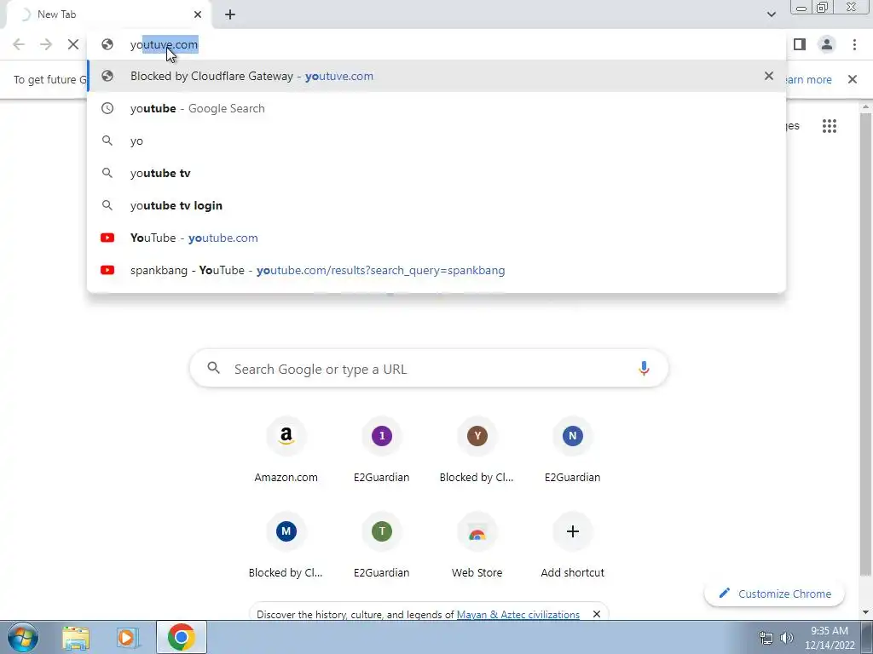Open the Mayan & Aztec civilizations link
The width and height of the screenshot is (873, 654).
tap(517, 615)
